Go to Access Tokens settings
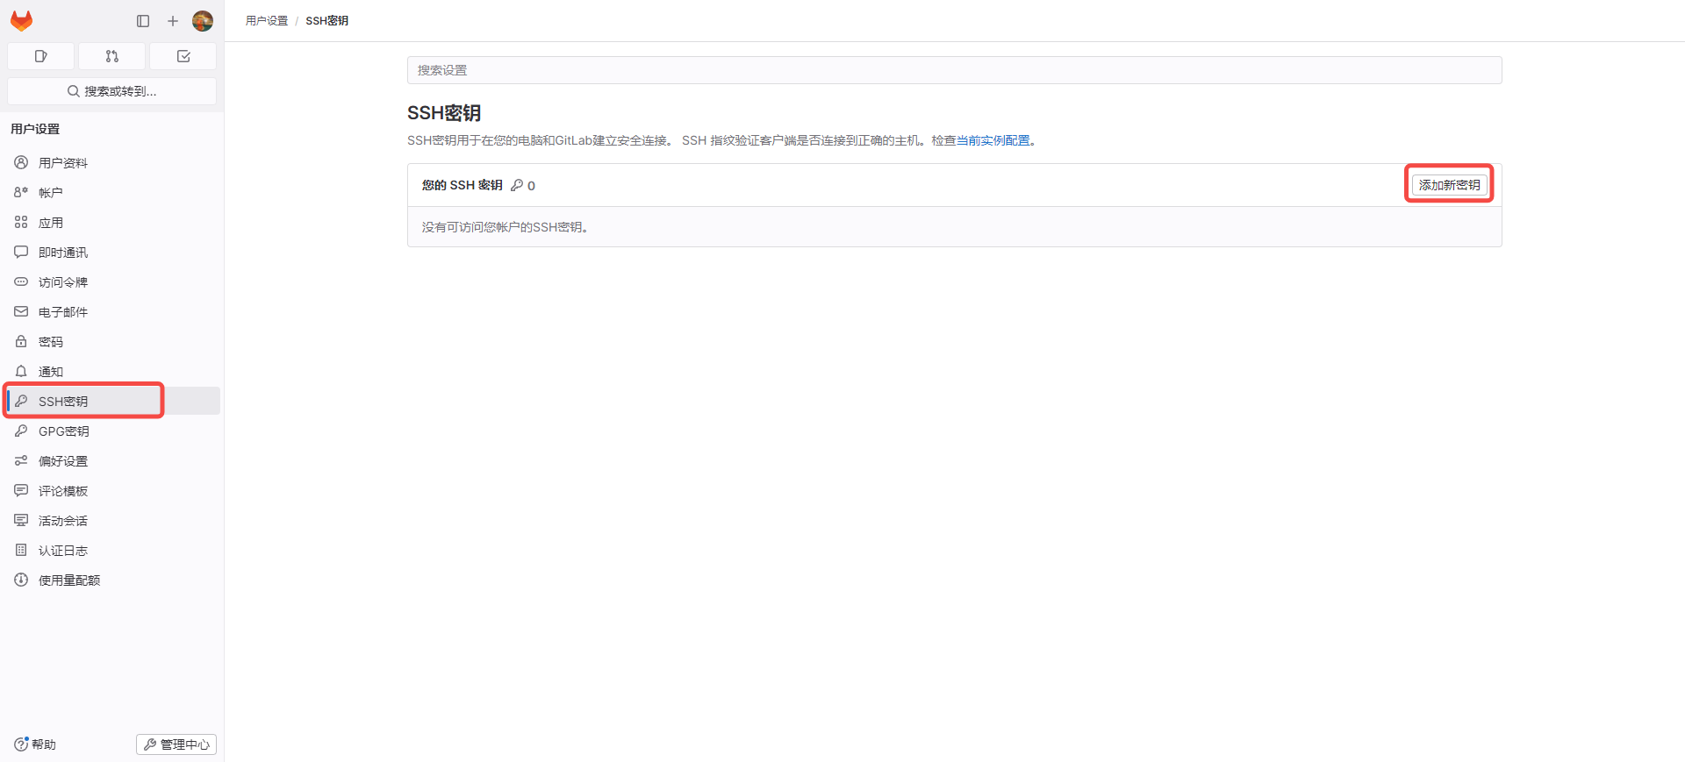Image resolution: width=1685 pixels, height=762 pixels. pos(63,282)
